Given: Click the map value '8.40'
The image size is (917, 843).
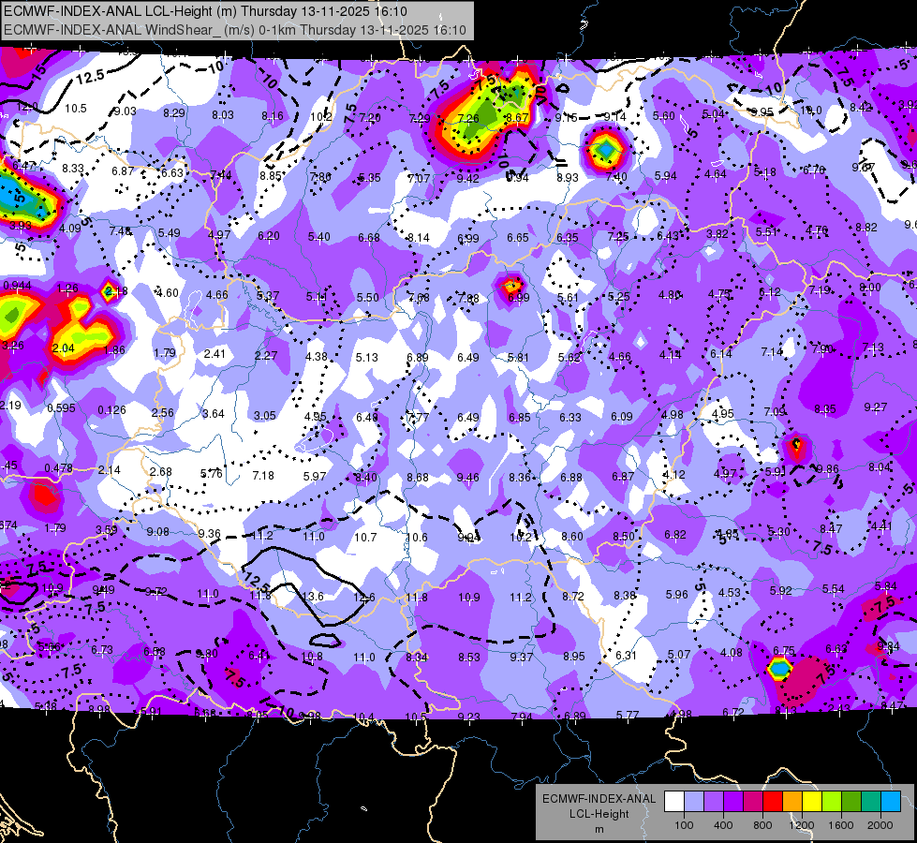Looking at the screenshot, I should point(366,478).
